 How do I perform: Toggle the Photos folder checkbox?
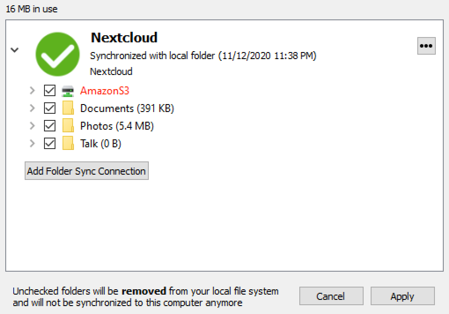[x=50, y=126]
